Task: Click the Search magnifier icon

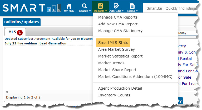Action: coord(84,6)
